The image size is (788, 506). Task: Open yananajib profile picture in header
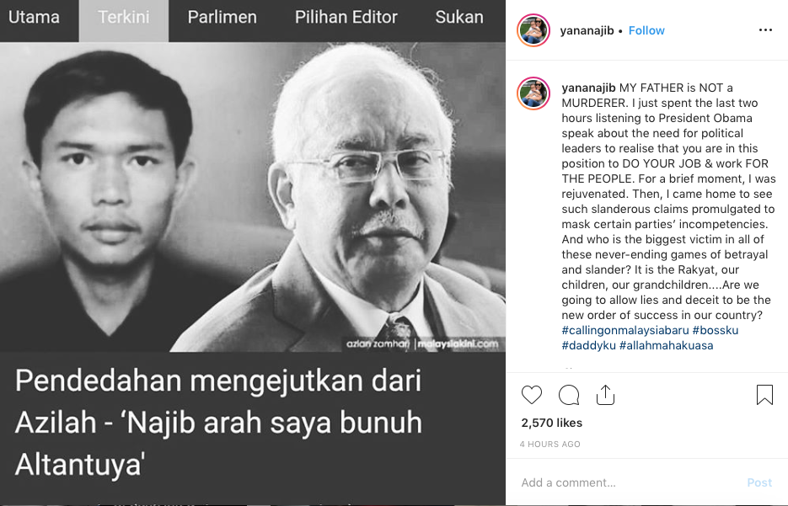click(x=533, y=30)
